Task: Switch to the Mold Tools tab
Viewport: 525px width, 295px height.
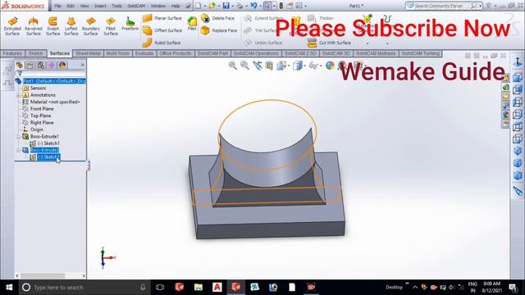Action: (x=117, y=53)
